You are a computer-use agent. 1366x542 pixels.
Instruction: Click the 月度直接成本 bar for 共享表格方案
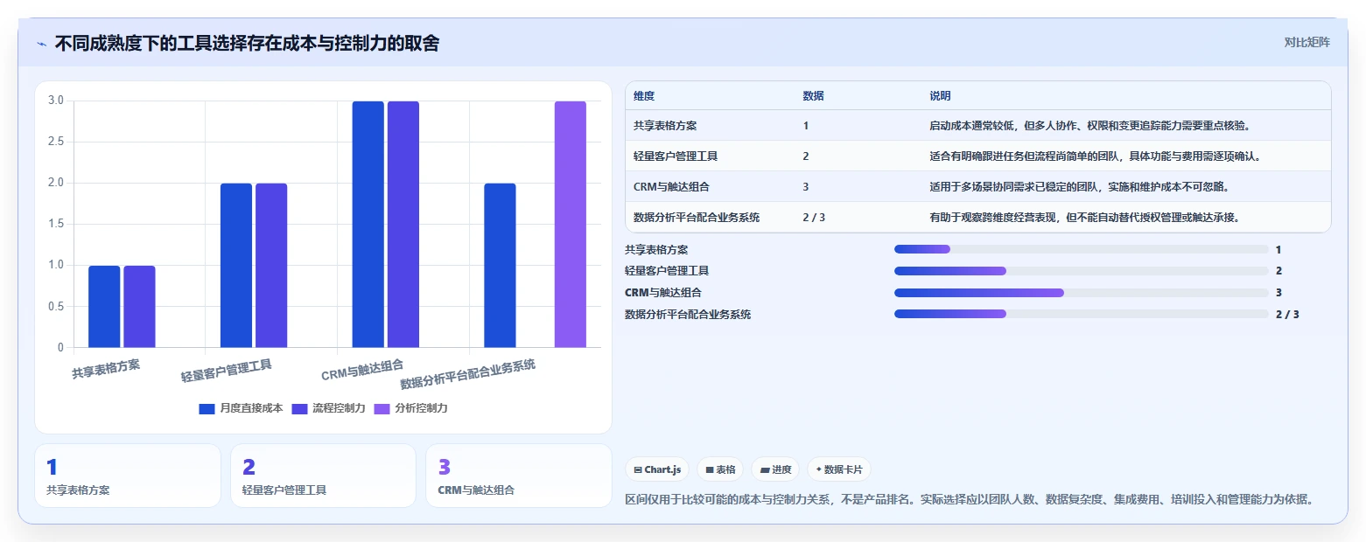tap(104, 307)
